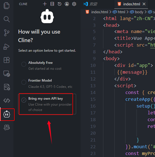Start a new Cline task with plus icon
155x157 pixels.
45,4
